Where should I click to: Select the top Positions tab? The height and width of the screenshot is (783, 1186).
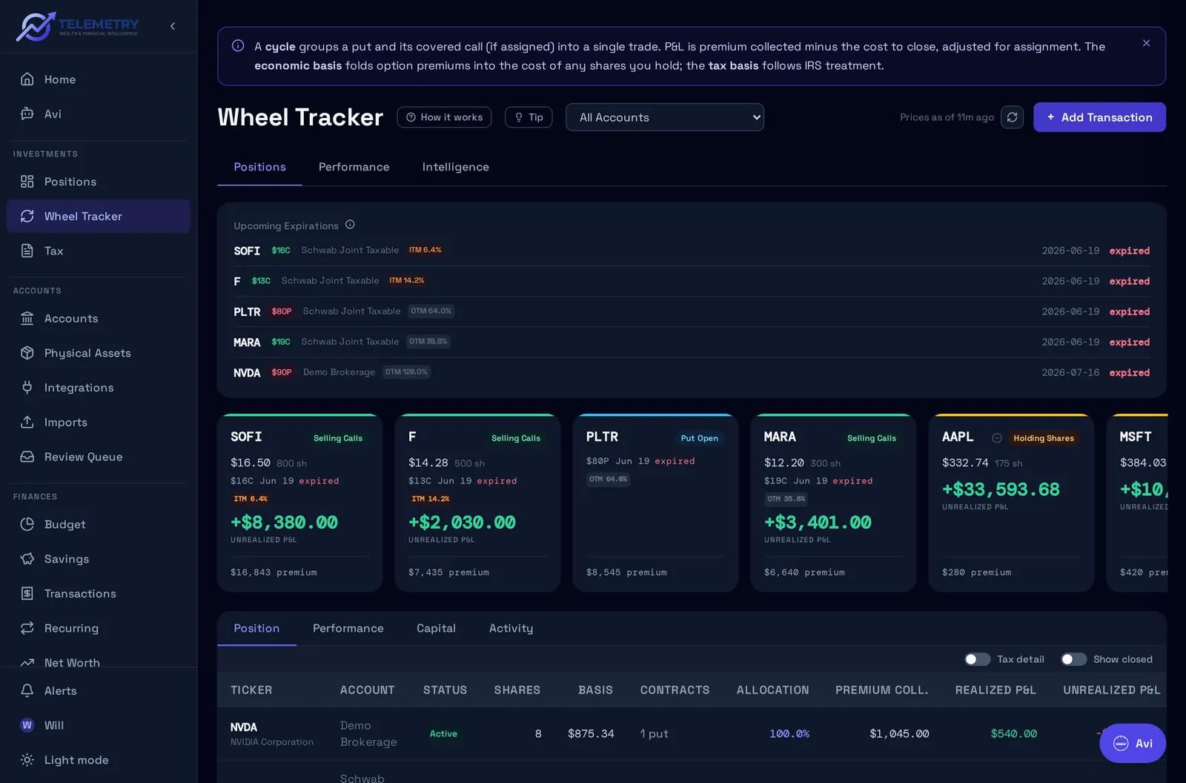click(x=259, y=167)
